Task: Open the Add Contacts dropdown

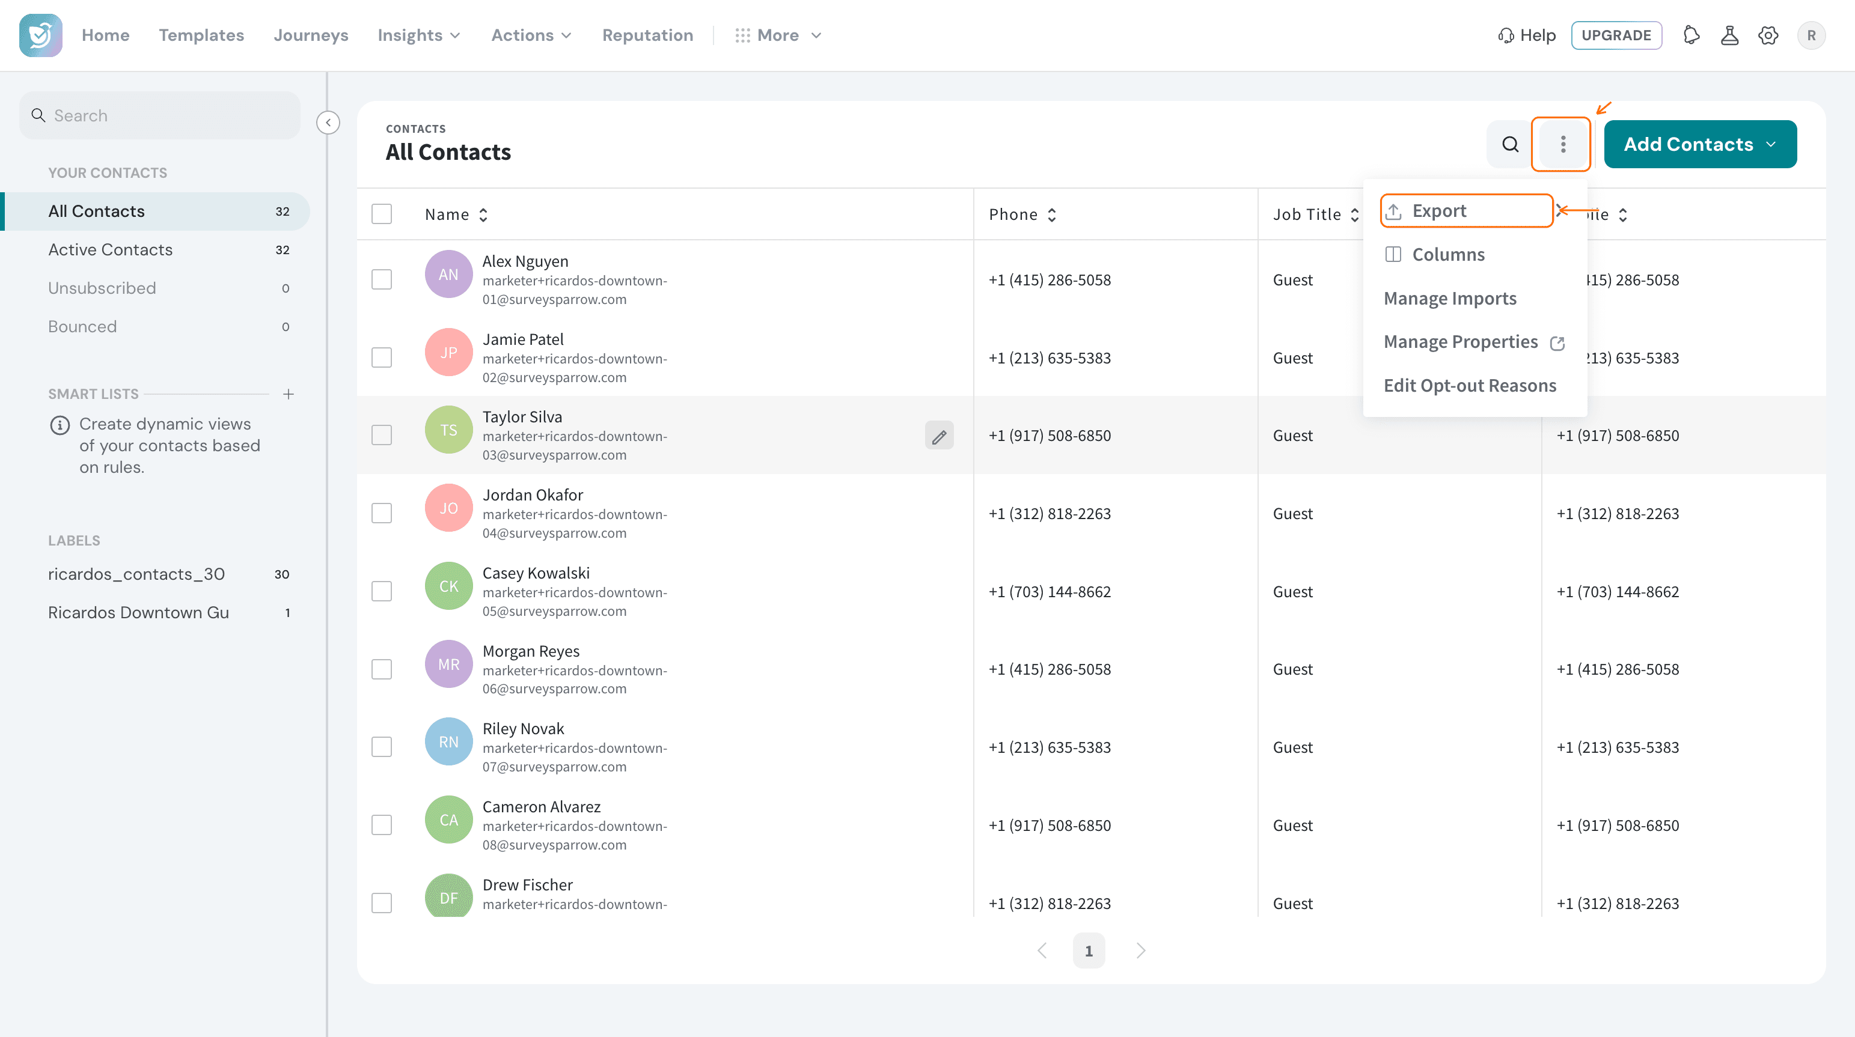Action: (x=1700, y=145)
